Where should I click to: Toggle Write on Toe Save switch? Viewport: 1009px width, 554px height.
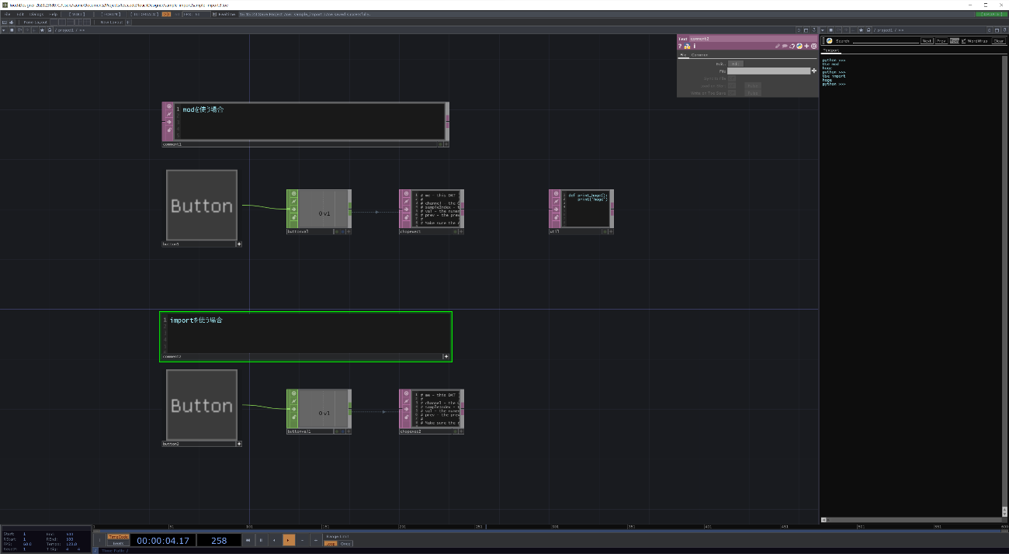[732, 93]
